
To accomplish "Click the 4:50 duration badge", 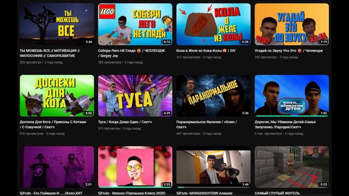I will pos(89,113).
